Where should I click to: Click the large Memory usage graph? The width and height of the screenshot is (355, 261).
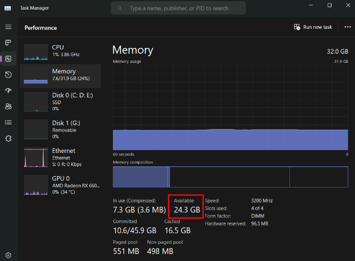pyautogui.click(x=230, y=108)
